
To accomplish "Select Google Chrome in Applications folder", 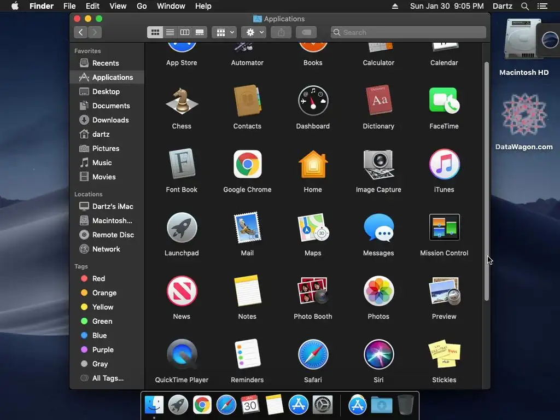I will 247,164.
